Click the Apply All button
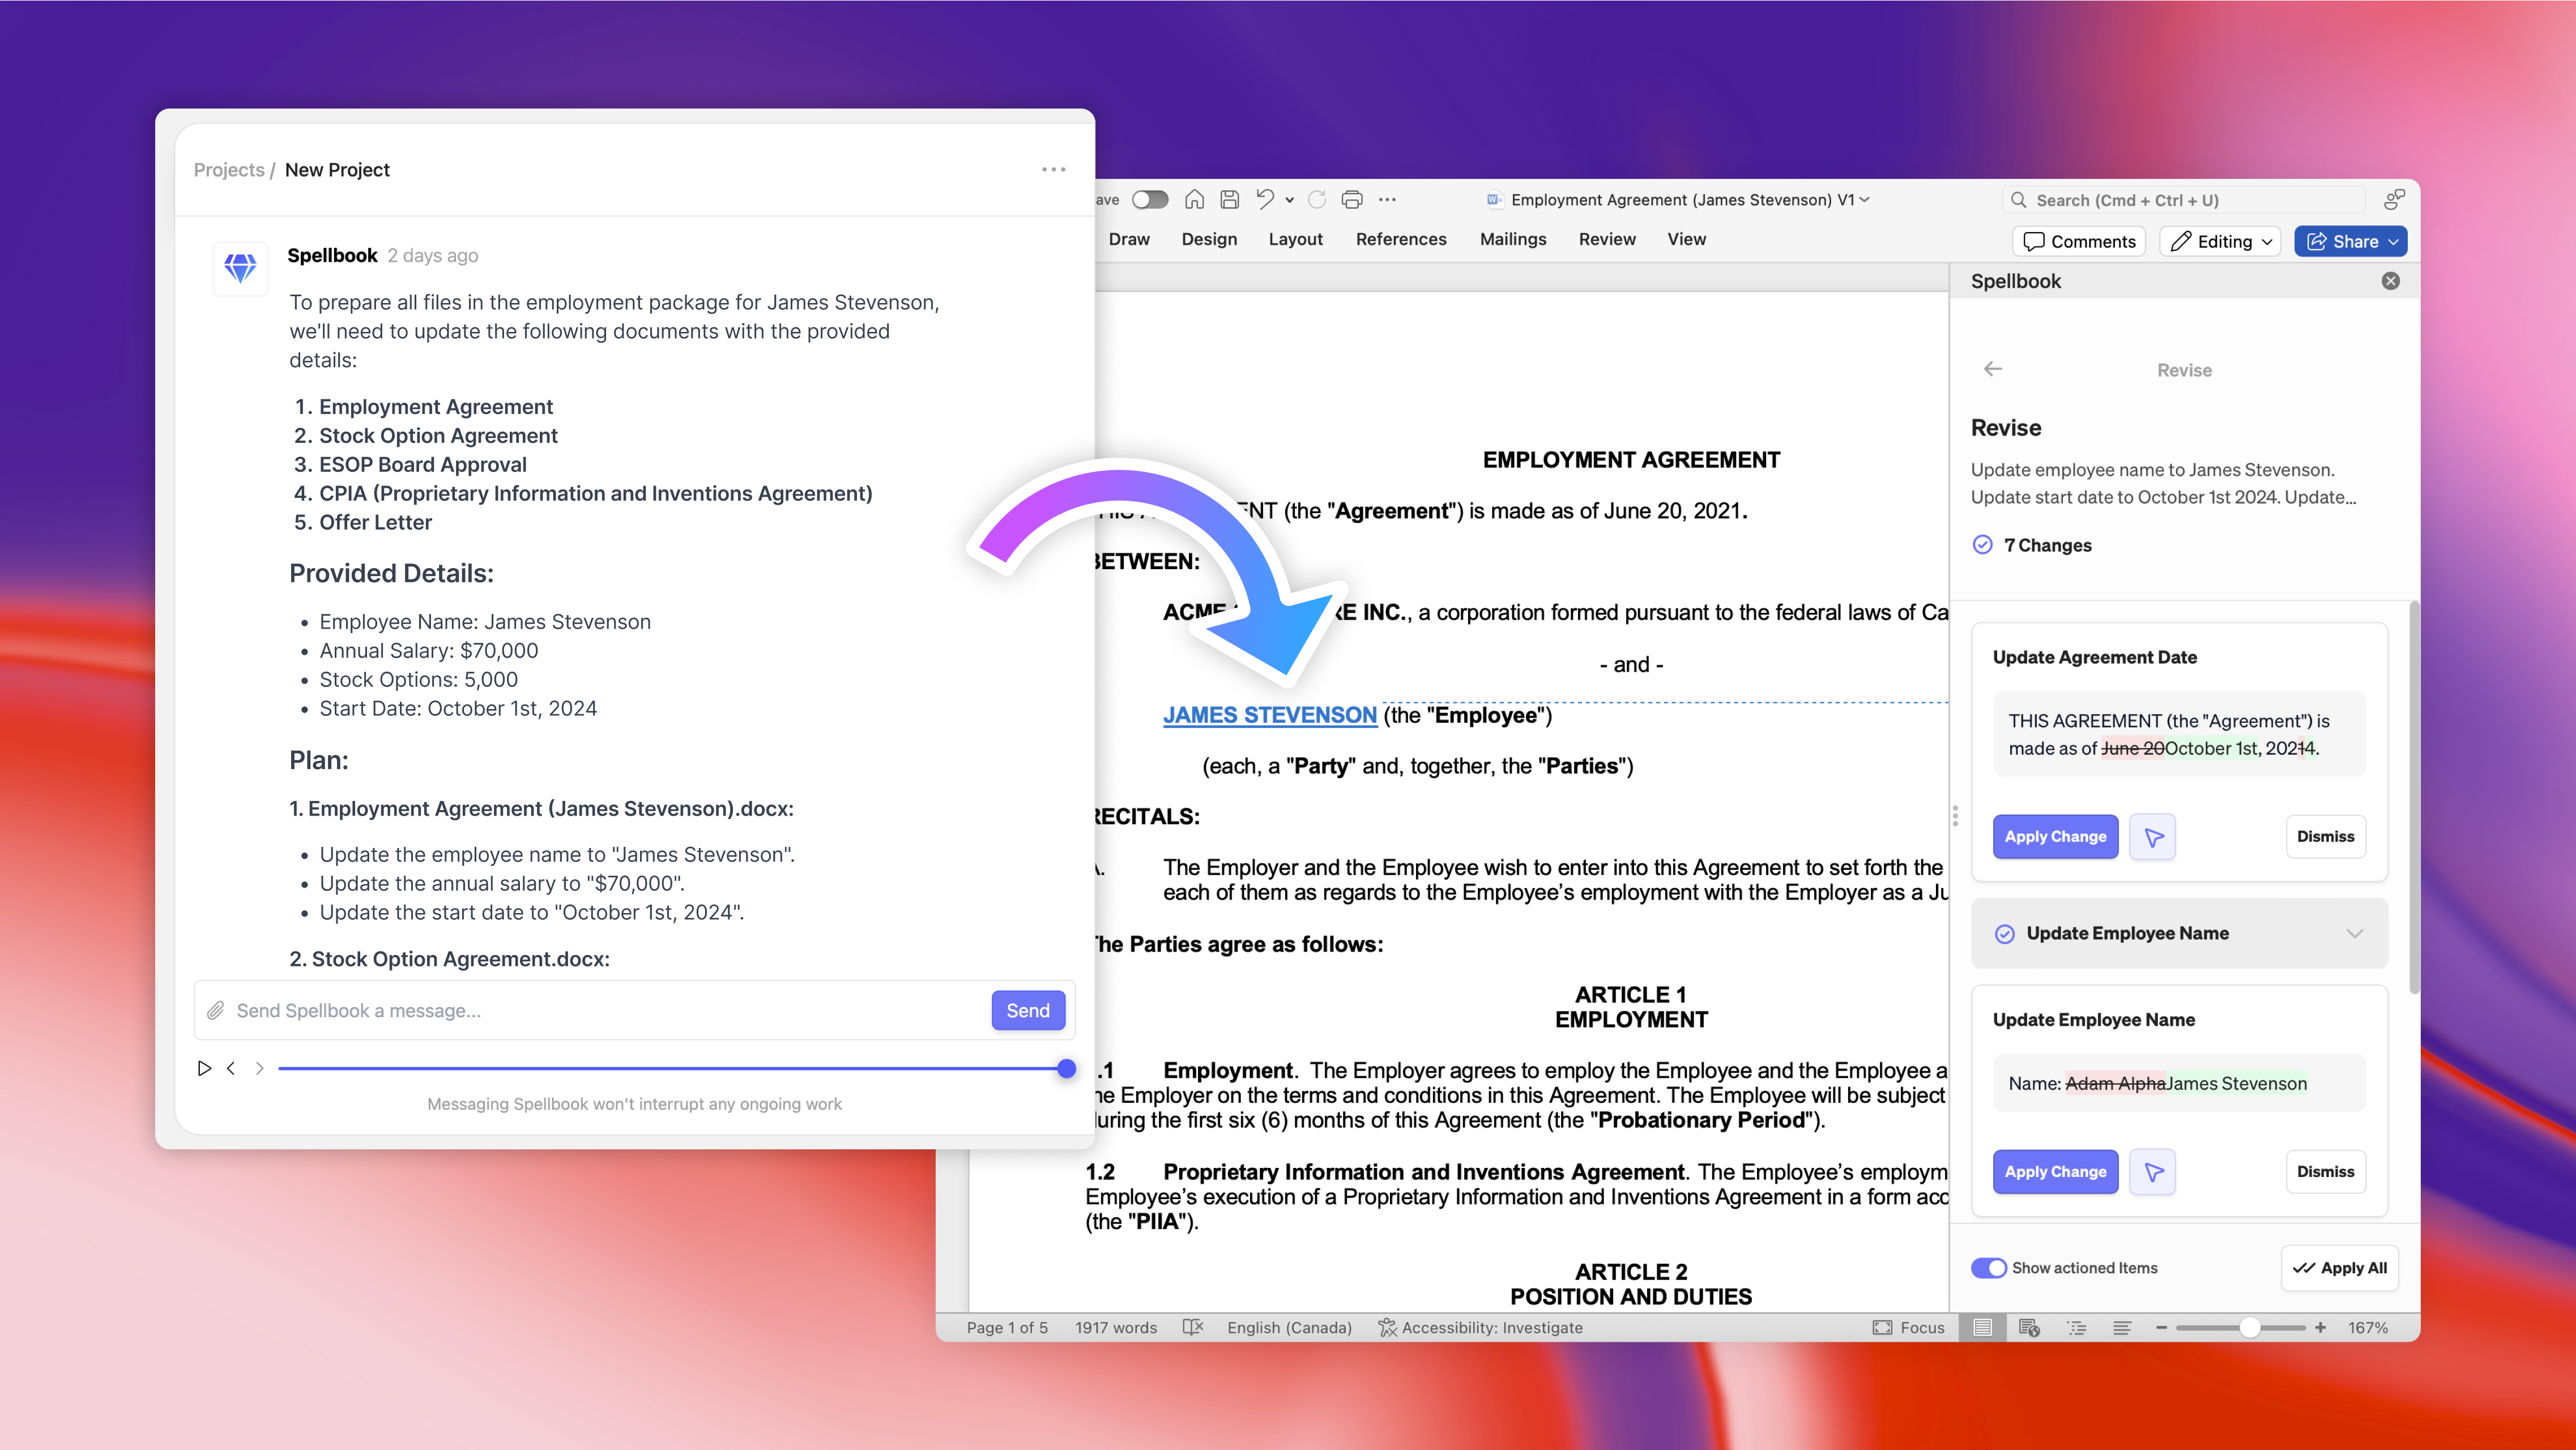Viewport: 2576px width, 1450px height. coord(2339,1268)
